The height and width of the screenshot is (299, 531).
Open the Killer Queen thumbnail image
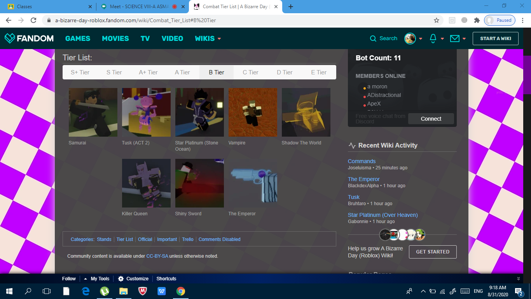coord(146,183)
